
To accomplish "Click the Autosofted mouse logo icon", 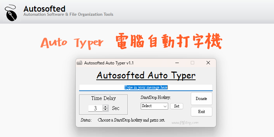I will [11, 13].
